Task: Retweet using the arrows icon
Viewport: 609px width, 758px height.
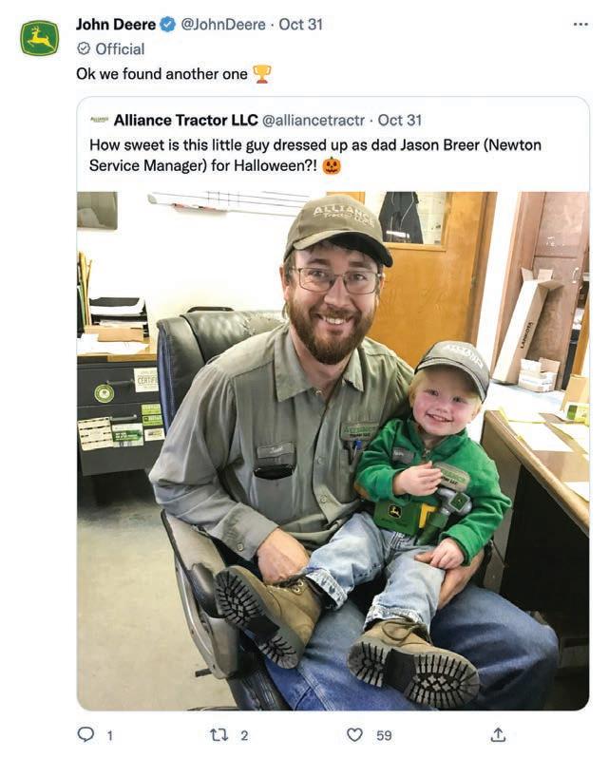Action: [x=219, y=735]
